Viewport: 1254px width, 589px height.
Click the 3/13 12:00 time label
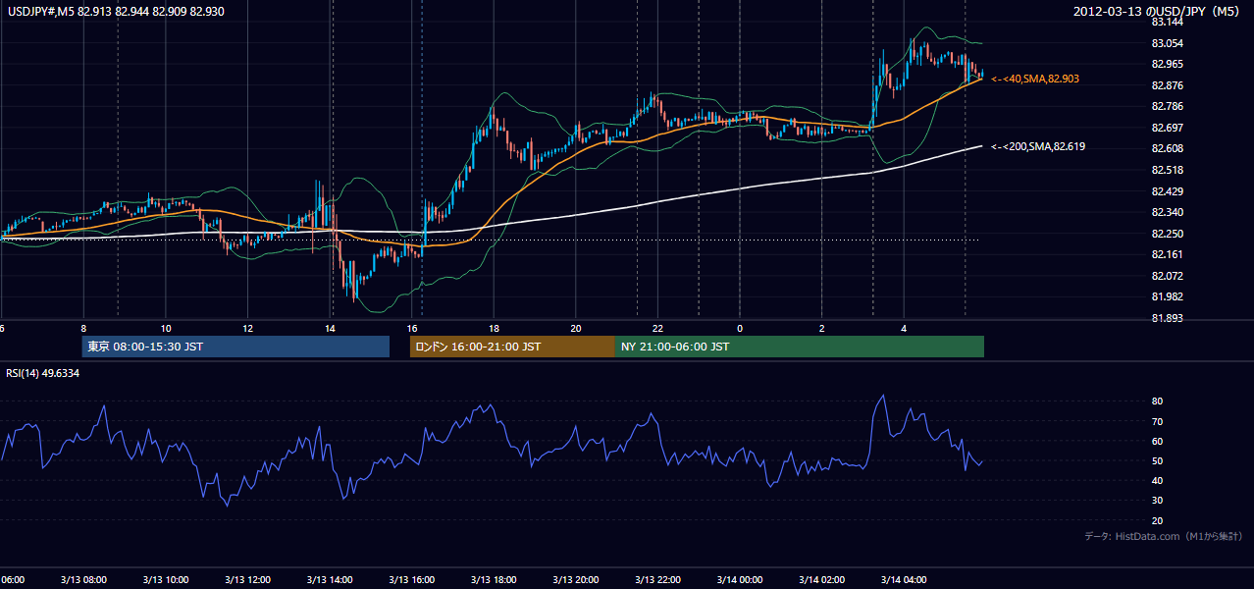pyautogui.click(x=247, y=580)
